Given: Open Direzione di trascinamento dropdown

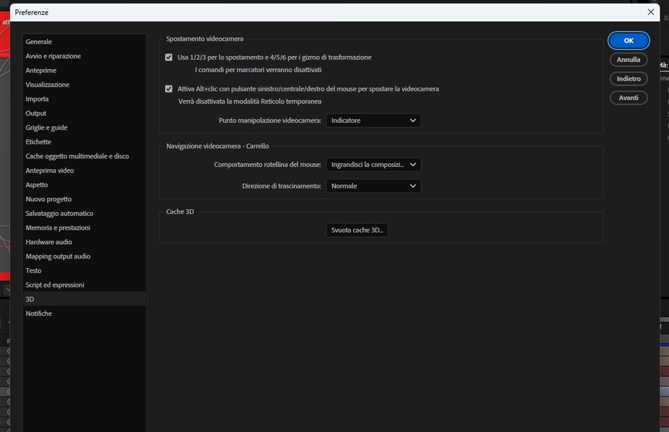Looking at the screenshot, I should coord(374,186).
